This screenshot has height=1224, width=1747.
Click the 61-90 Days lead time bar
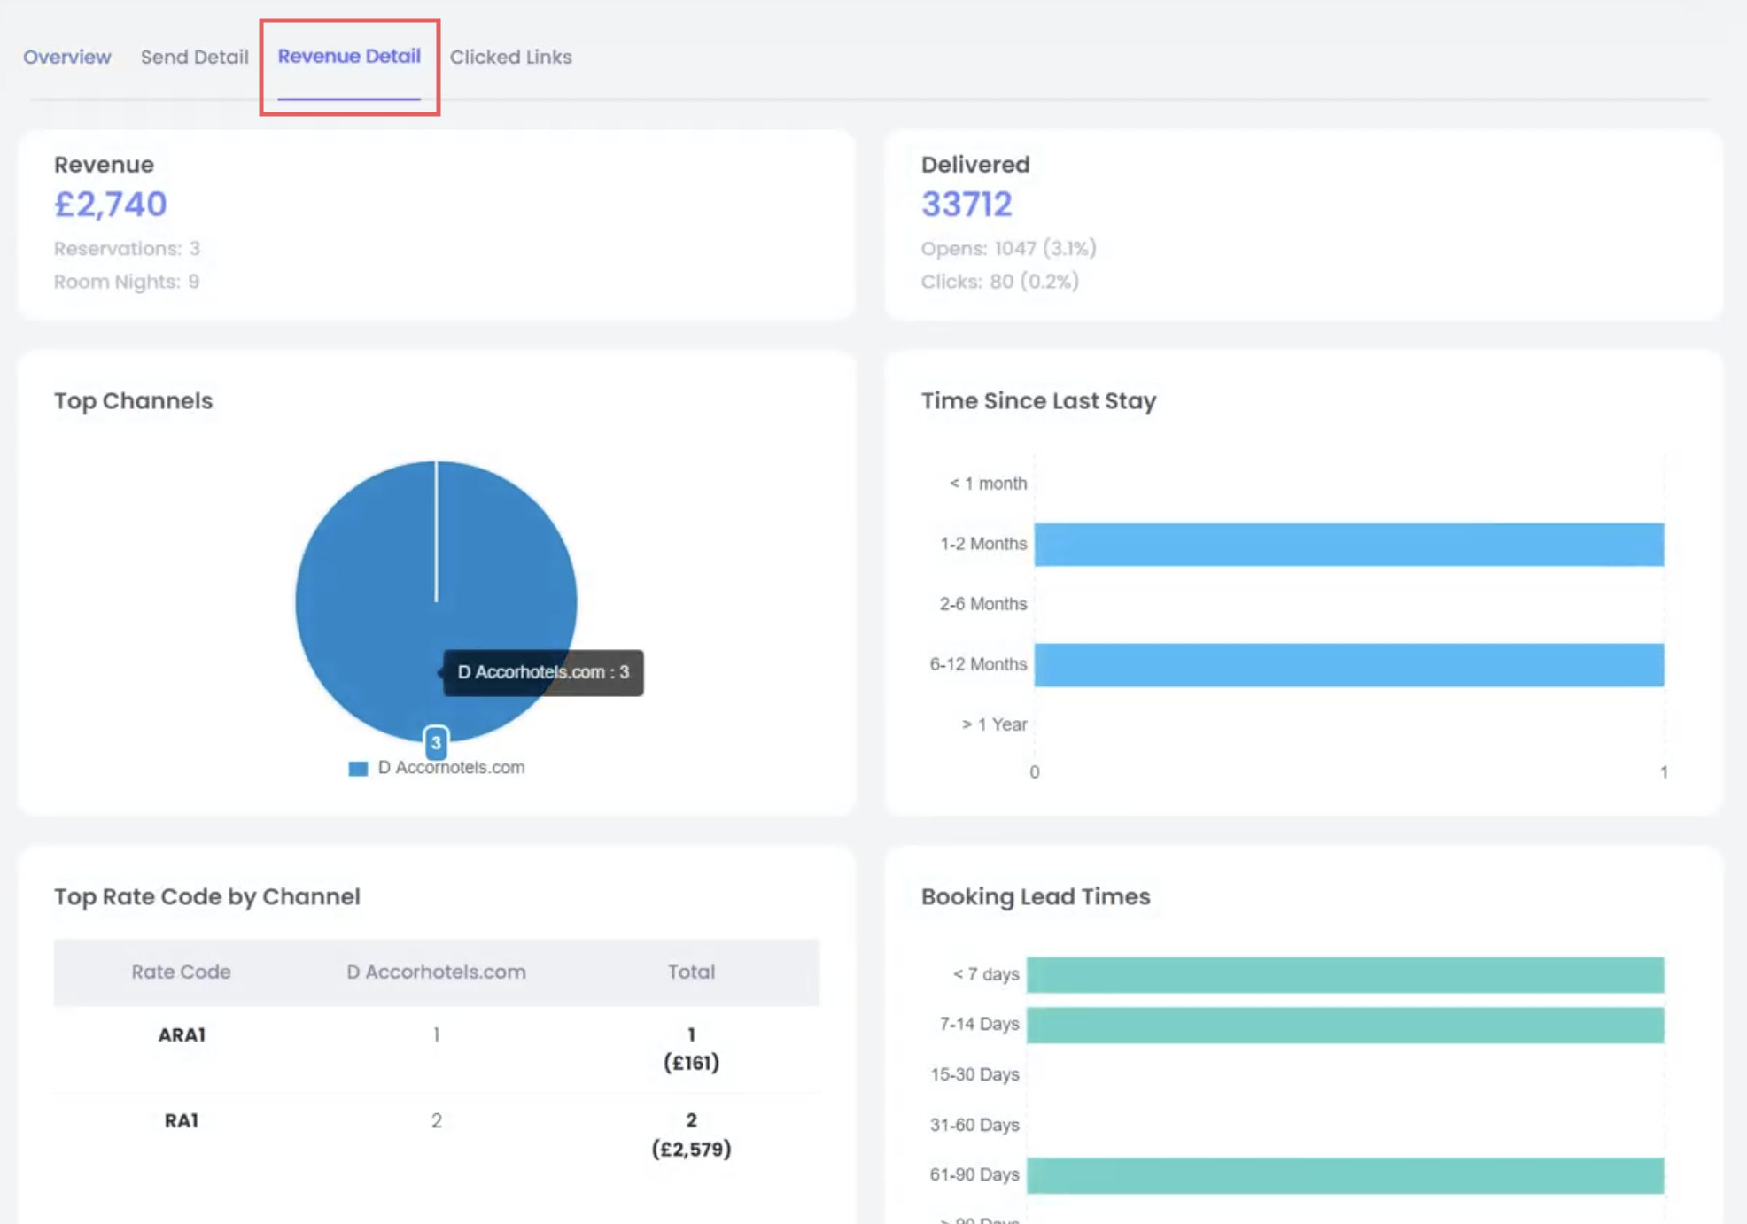1345,1175
